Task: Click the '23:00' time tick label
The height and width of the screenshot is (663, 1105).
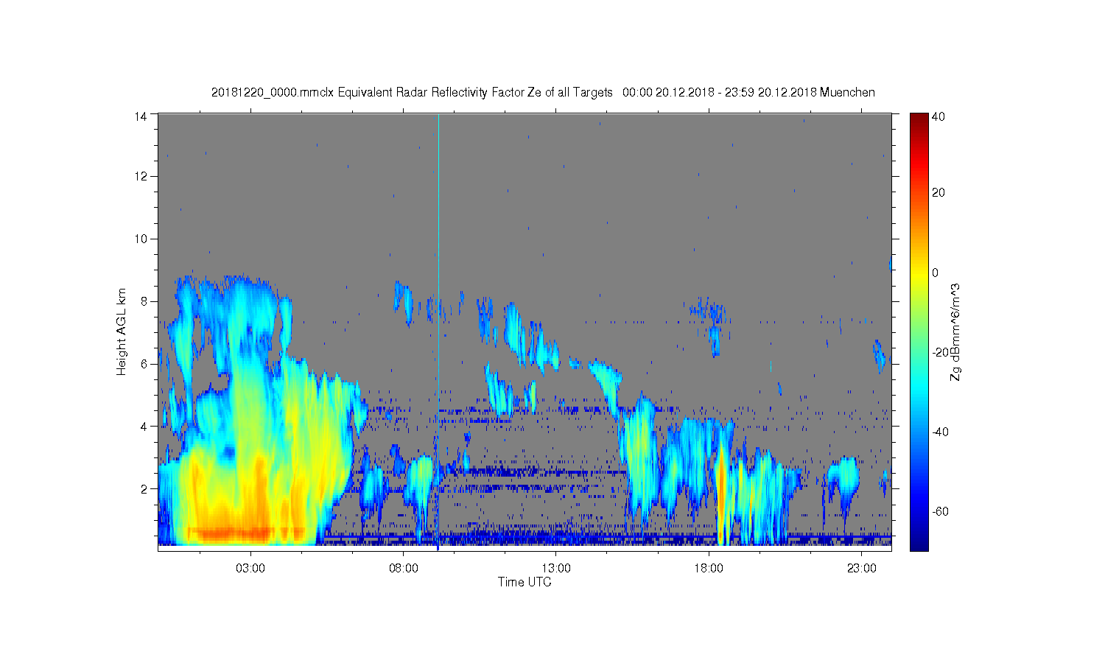Action: click(x=862, y=569)
